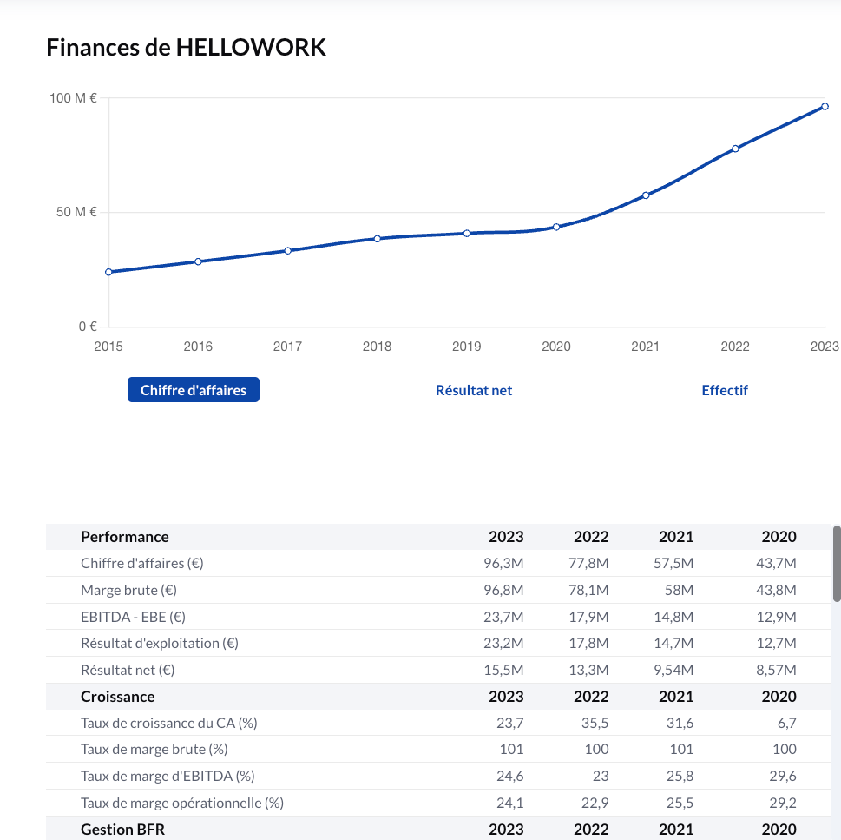Select the Résultat net (€) row label
Screen dimensions: 841x840
point(128,670)
